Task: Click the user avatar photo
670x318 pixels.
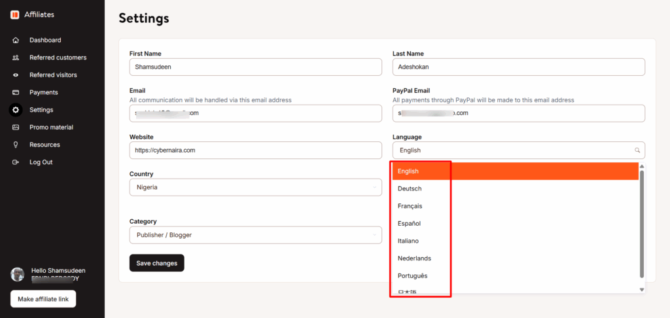Action: coord(18,274)
